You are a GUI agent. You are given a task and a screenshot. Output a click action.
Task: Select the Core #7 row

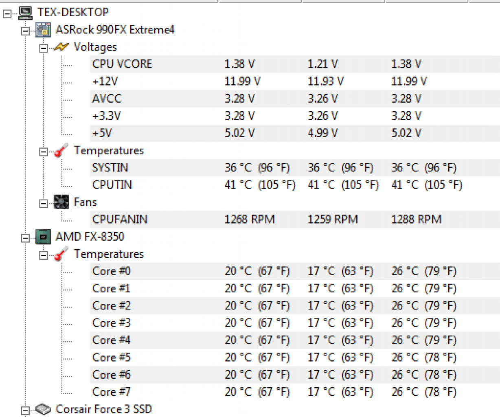pos(295,392)
